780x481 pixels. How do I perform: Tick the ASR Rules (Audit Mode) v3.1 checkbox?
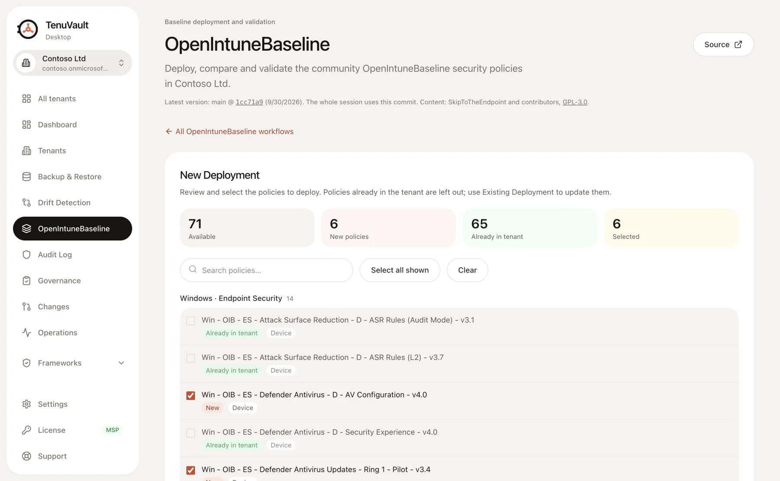point(191,321)
